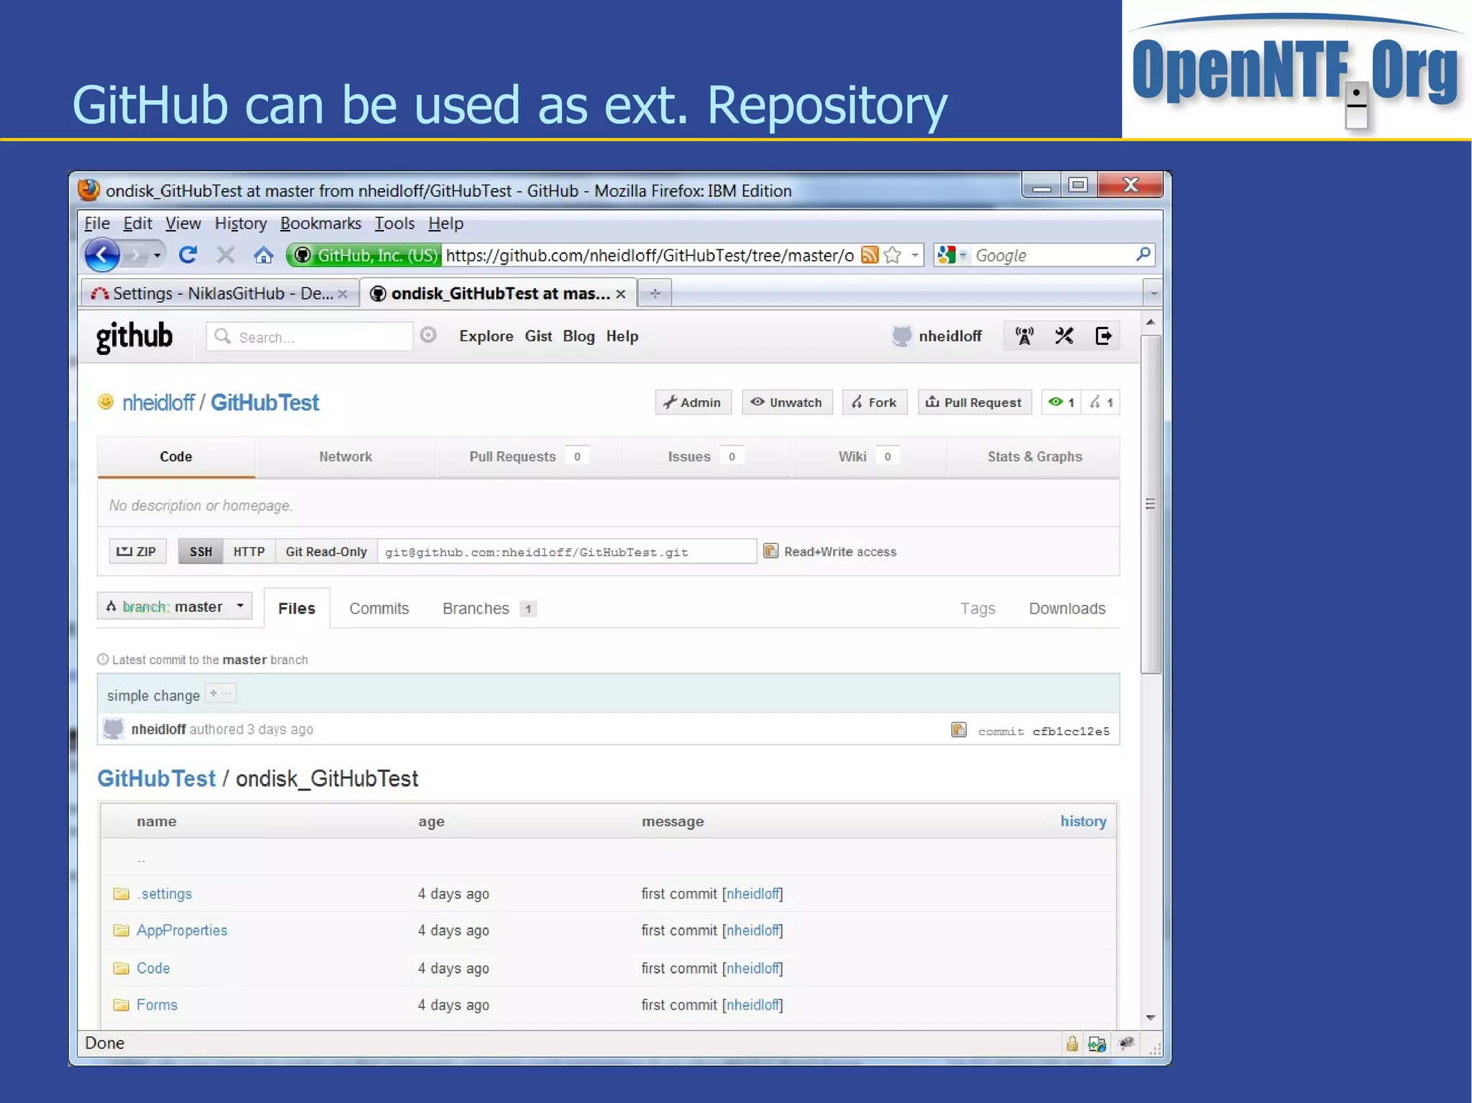Open the list all tabs dropdown
The height and width of the screenshot is (1103, 1472).
[1153, 293]
